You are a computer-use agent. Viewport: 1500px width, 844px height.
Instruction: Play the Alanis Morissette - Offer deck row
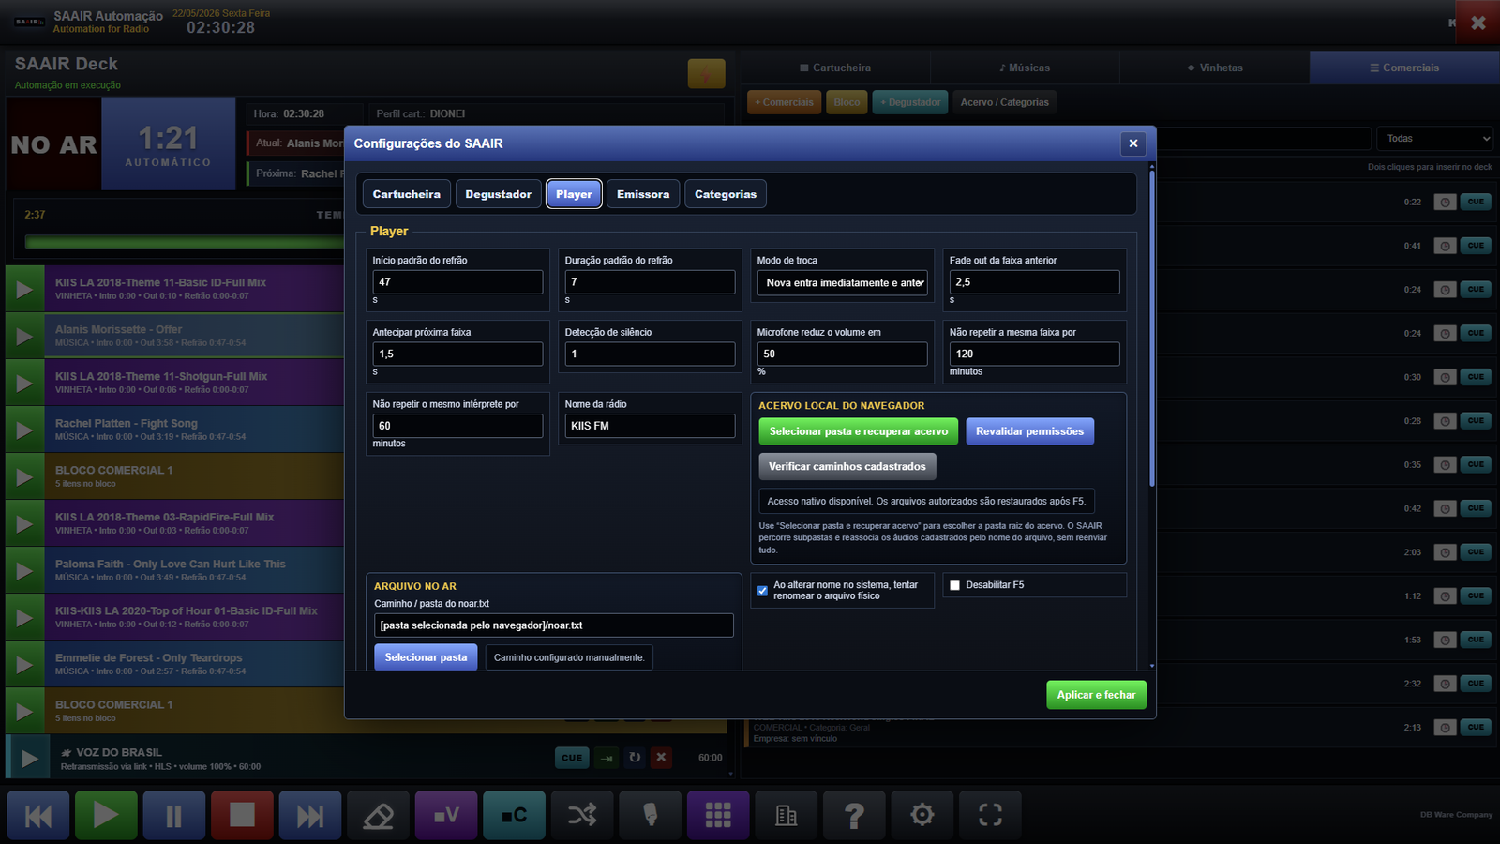pos(25,336)
